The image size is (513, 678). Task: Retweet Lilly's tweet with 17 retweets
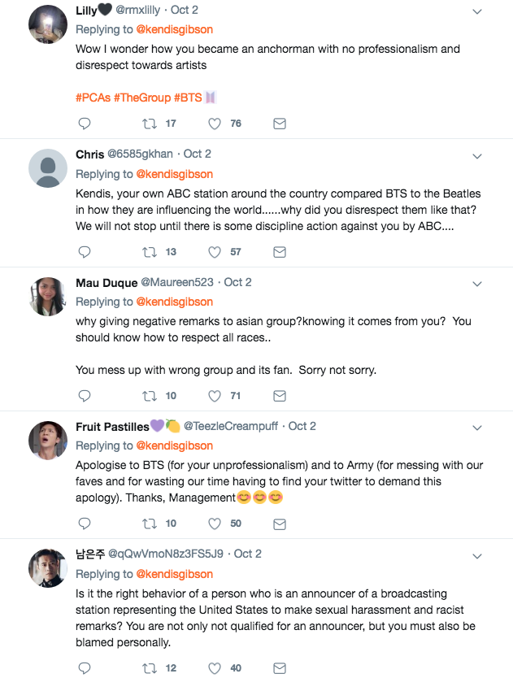[150, 124]
